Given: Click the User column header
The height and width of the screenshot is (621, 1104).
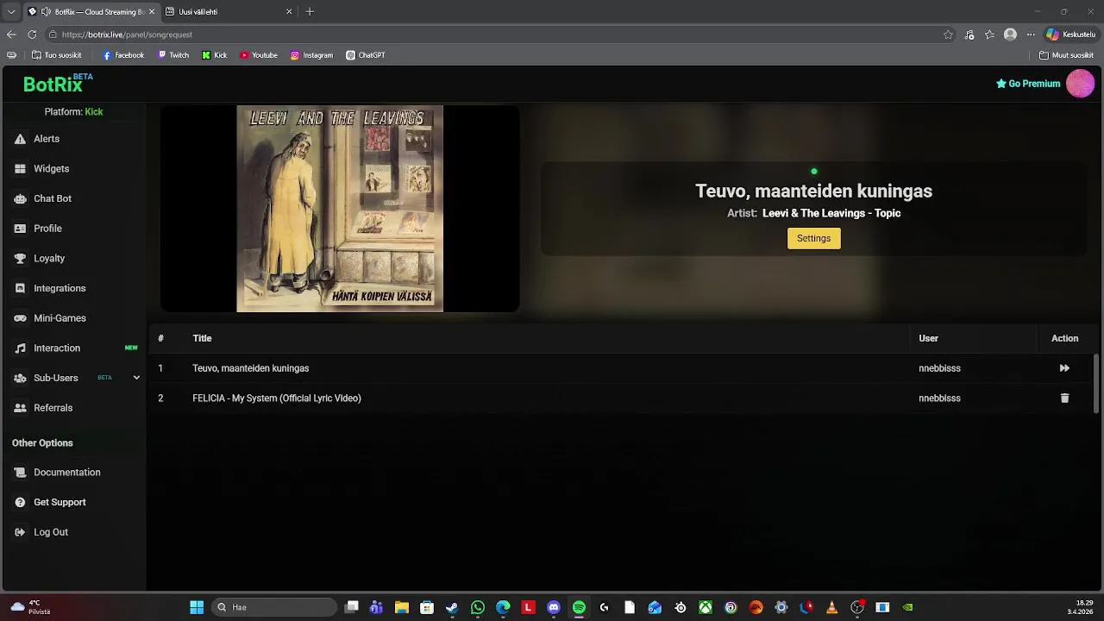Looking at the screenshot, I should tap(928, 338).
